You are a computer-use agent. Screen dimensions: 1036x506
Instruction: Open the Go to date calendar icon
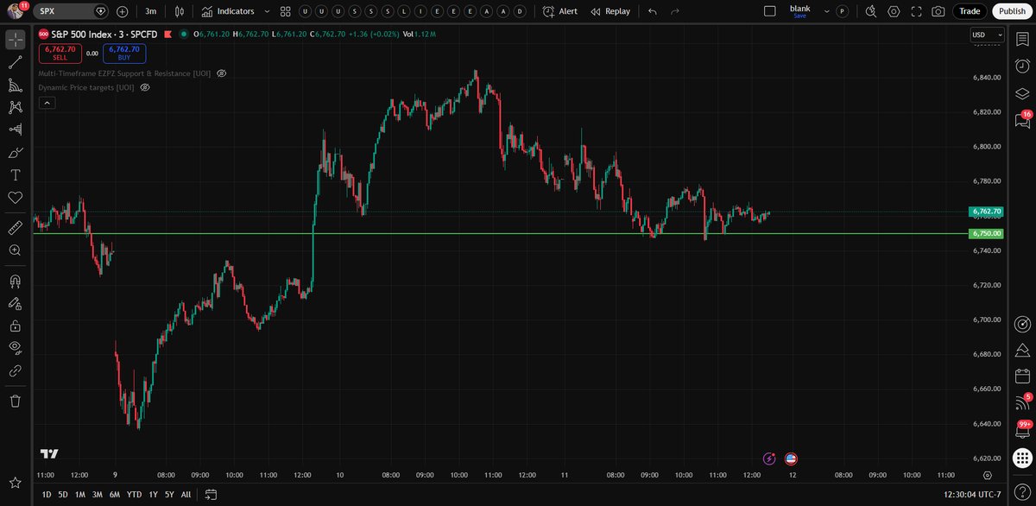pyautogui.click(x=211, y=494)
